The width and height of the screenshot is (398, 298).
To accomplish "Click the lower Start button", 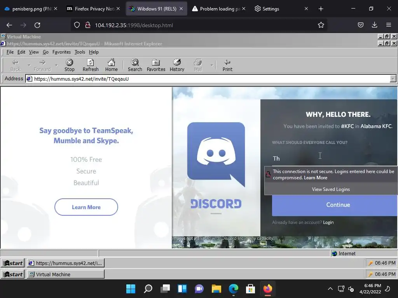I will (x=13, y=274).
